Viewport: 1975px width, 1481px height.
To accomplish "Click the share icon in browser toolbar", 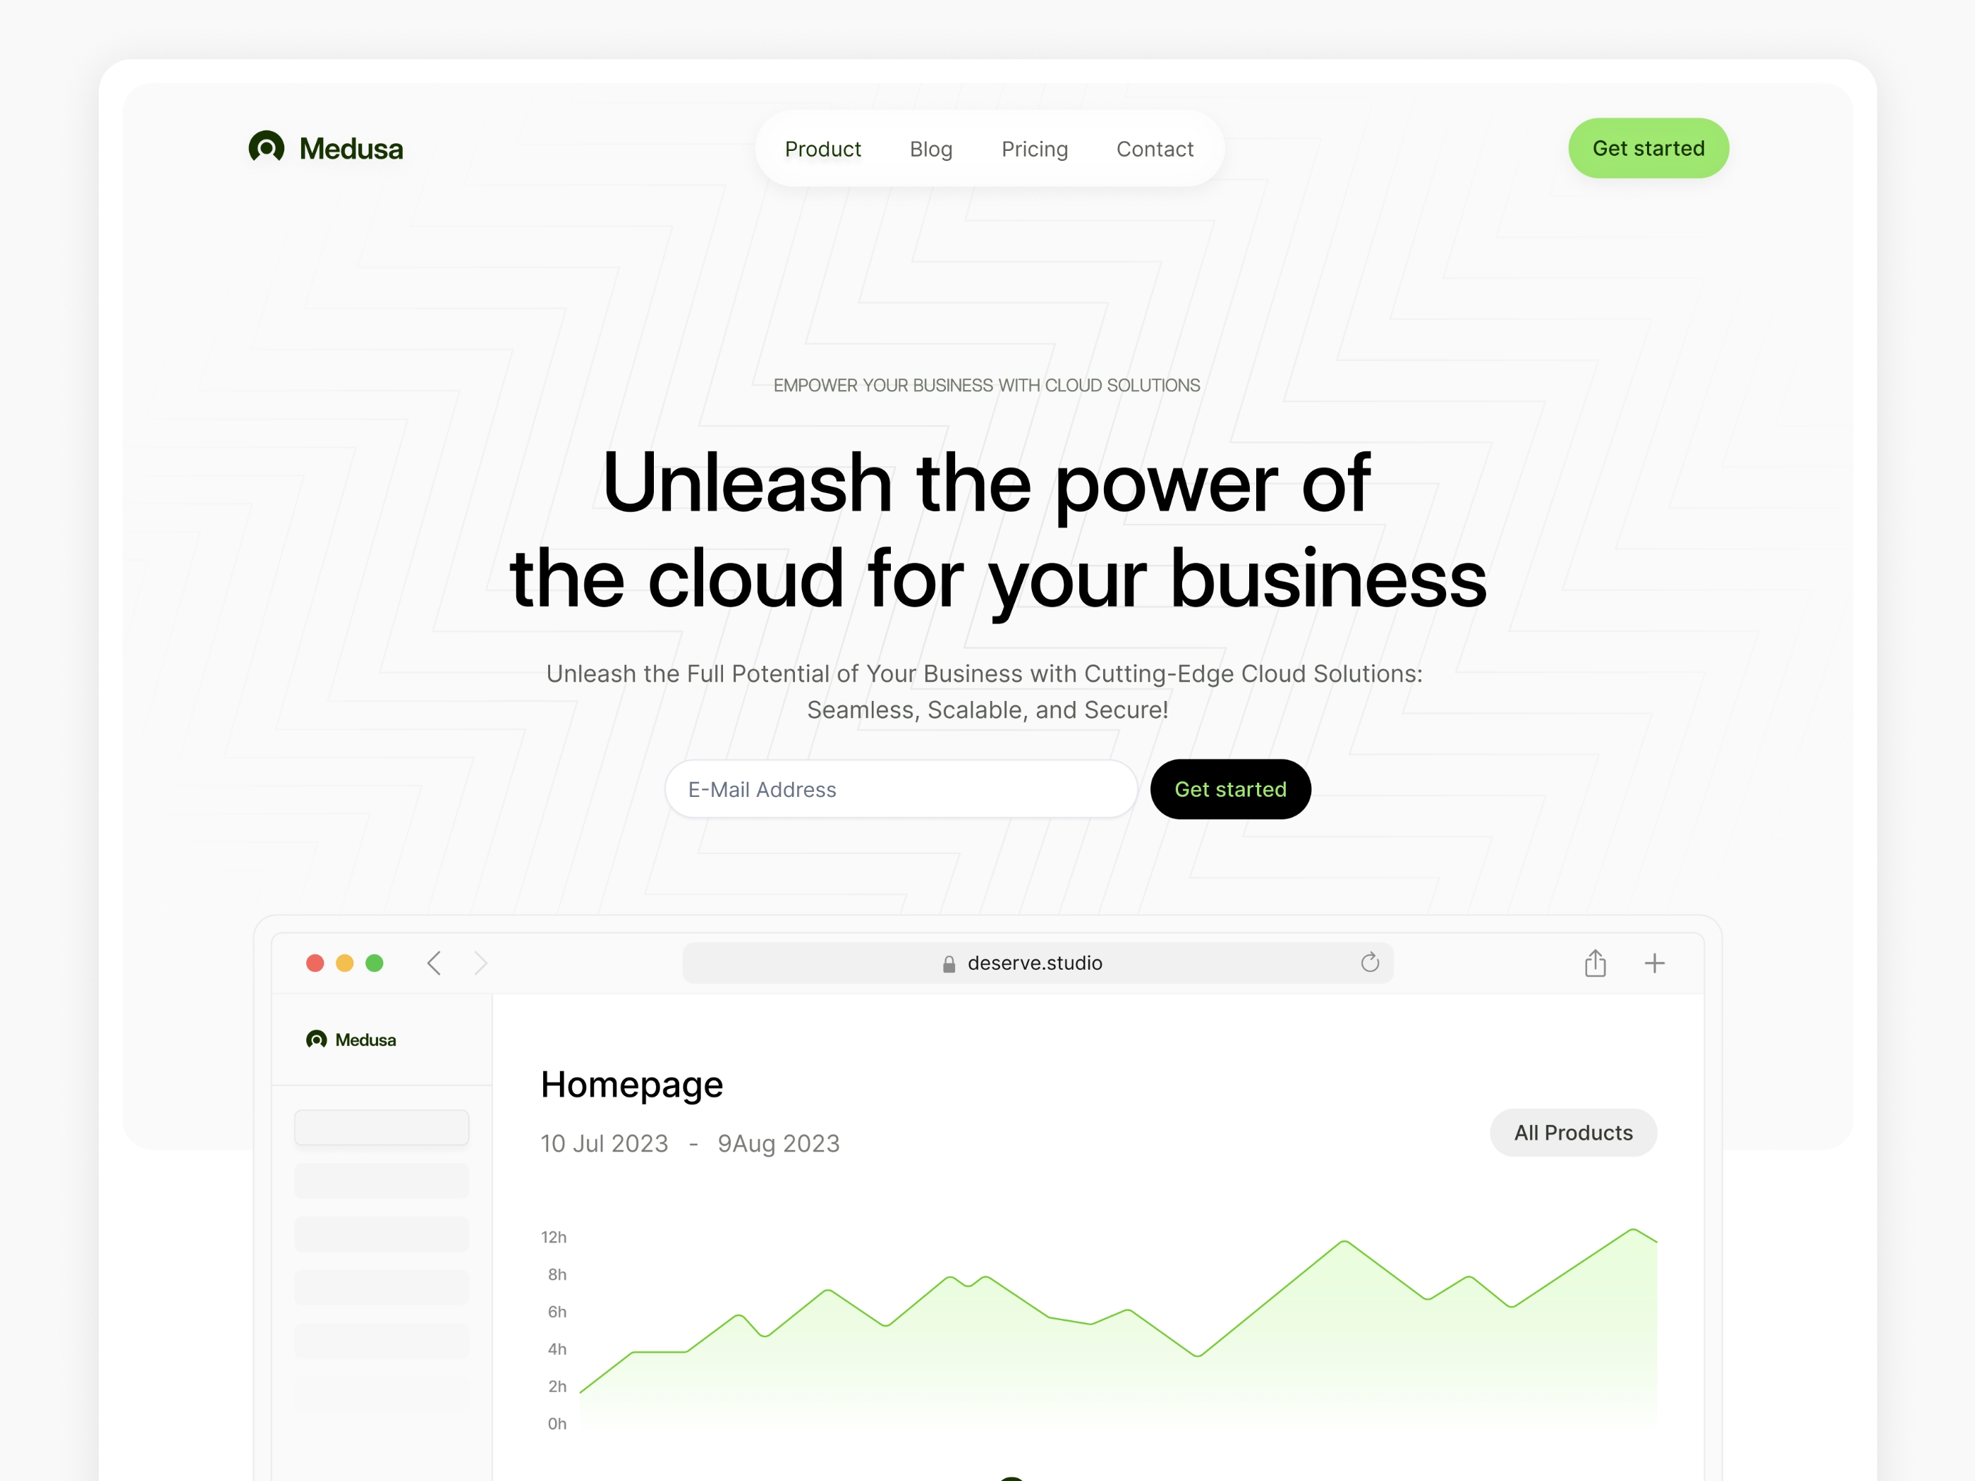I will pyautogui.click(x=1596, y=961).
